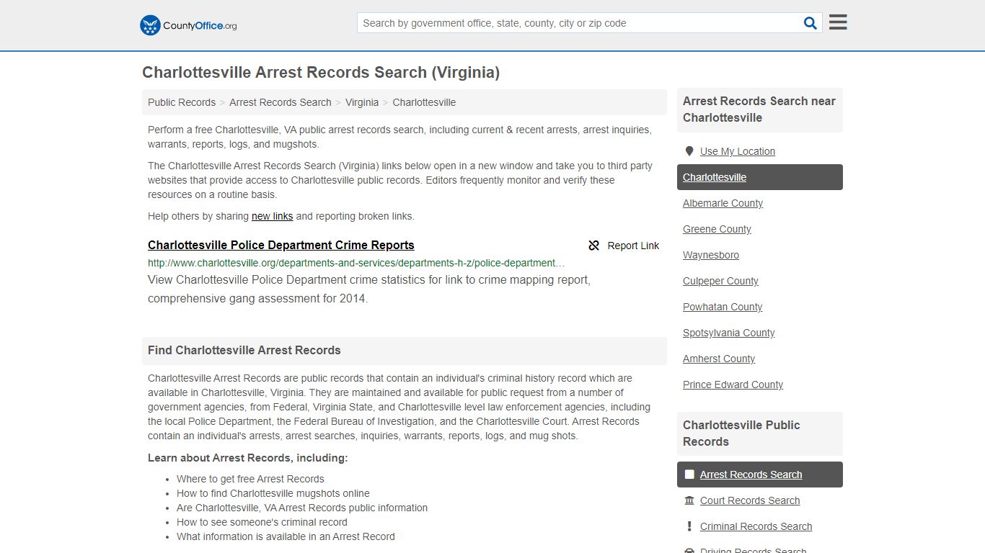Open Prince Edward County arrest records
Viewport: 985px width, 553px height.
pyautogui.click(x=733, y=385)
